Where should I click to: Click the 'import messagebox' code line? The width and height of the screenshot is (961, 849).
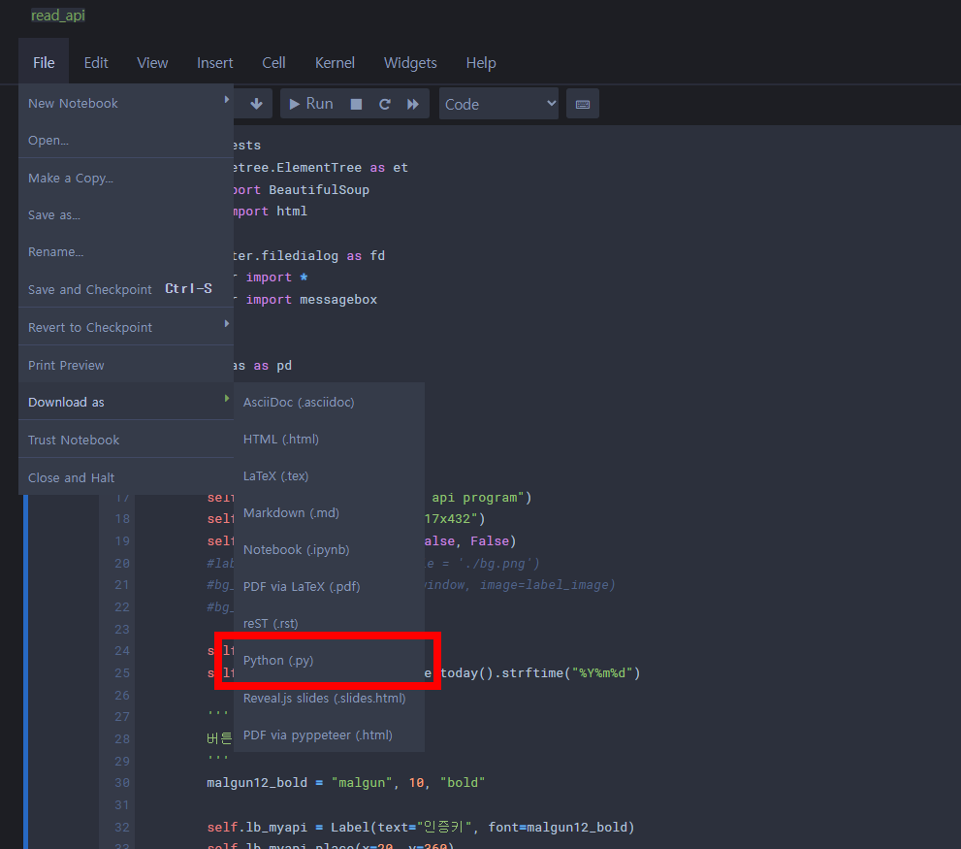click(305, 300)
